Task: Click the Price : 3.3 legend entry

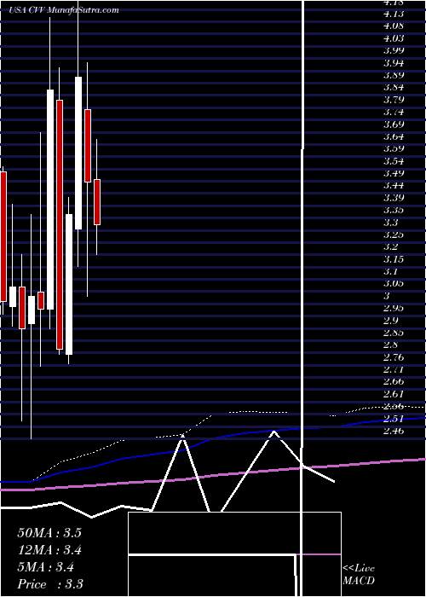Action: pyautogui.click(x=50, y=584)
